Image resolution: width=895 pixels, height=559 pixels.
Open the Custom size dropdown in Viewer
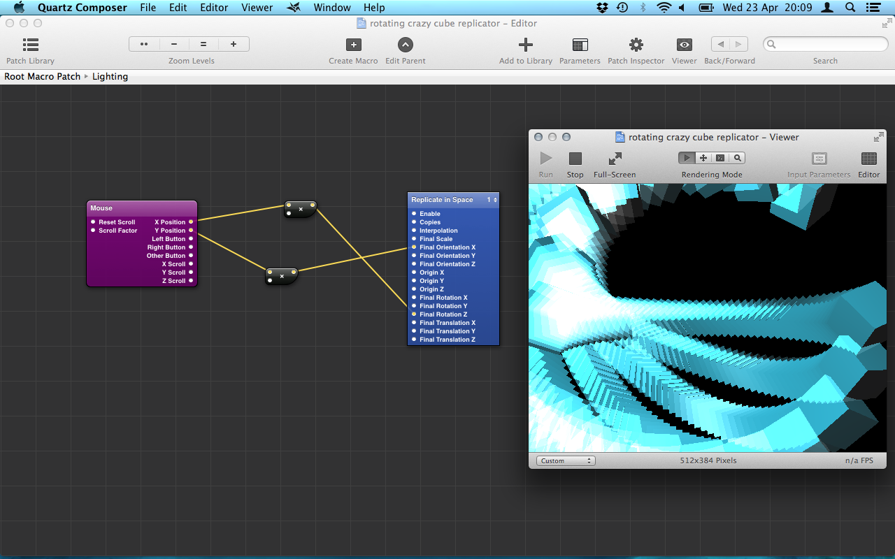[x=566, y=460]
